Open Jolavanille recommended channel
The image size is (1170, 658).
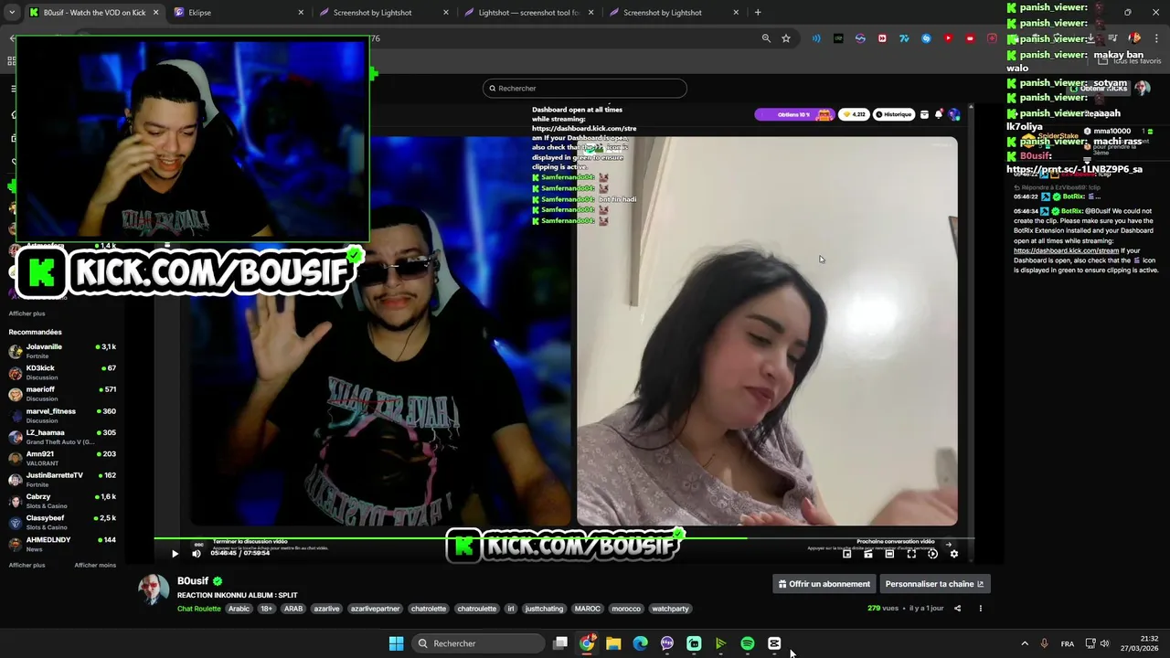[x=62, y=351]
